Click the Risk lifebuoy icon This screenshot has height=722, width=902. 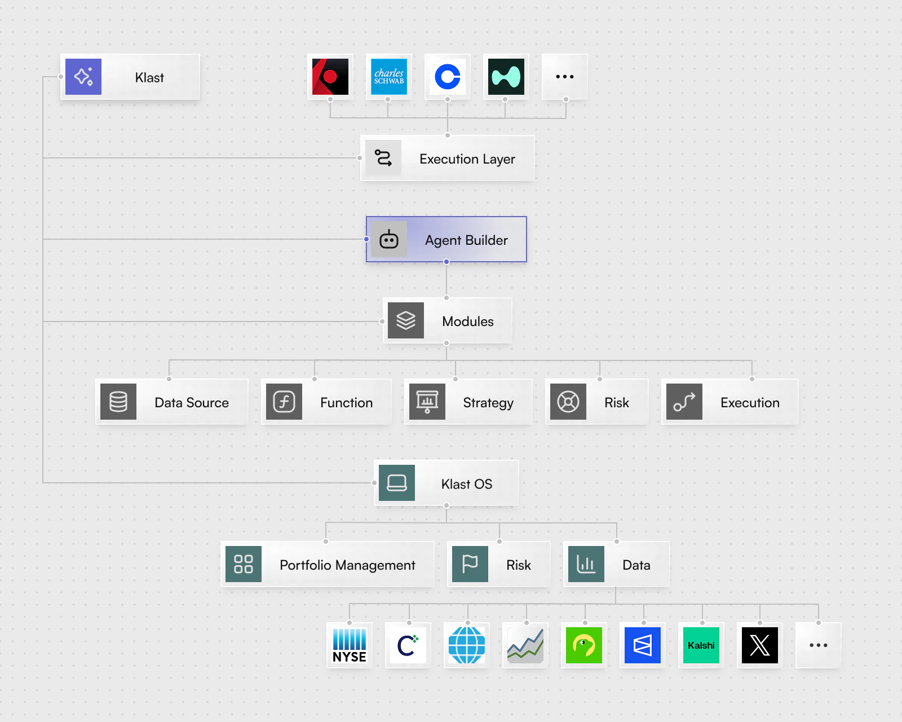click(x=568, y=402)
